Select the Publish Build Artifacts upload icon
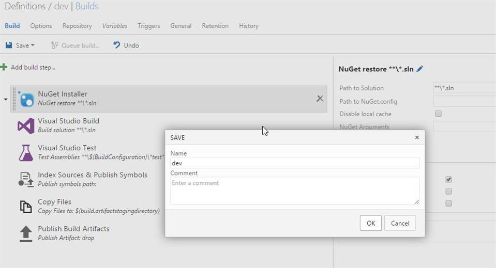 click(x=26, y=233)
